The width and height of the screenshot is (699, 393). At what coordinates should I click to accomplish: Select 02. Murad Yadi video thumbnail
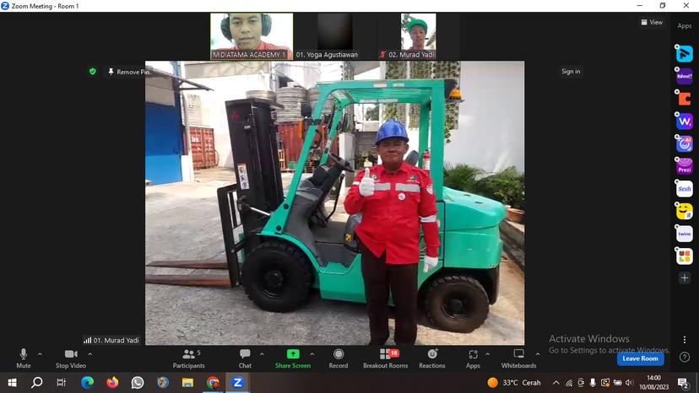tap(418, 36)
